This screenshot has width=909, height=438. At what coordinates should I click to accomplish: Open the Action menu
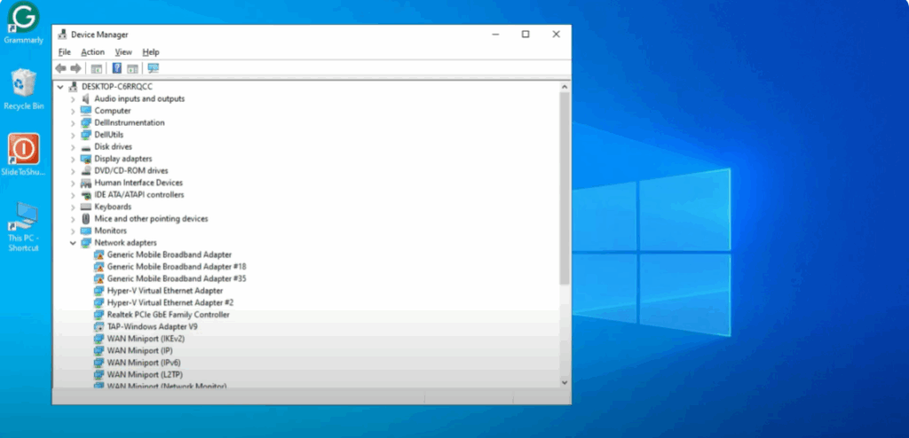[x=92, y=52]
